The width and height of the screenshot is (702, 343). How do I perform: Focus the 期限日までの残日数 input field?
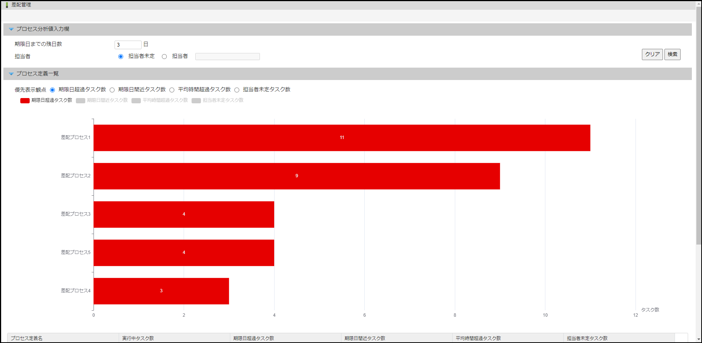128,45
